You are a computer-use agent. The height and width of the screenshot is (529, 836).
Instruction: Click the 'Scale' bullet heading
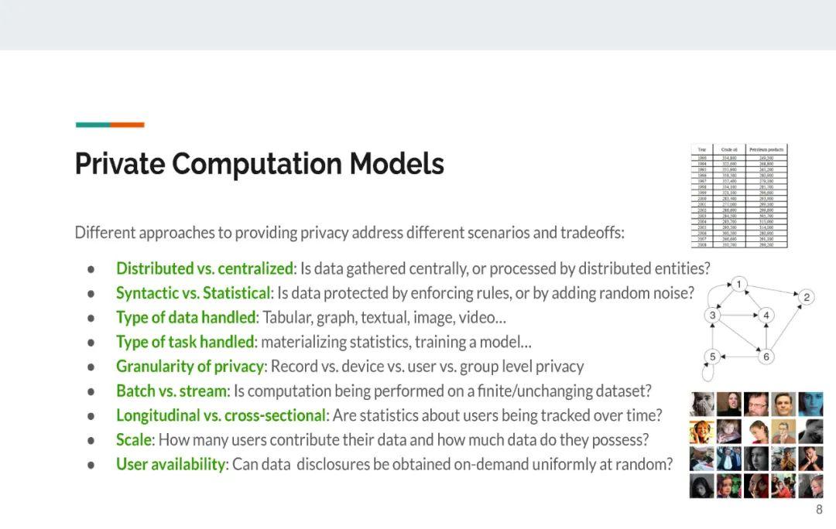point(134,440)
